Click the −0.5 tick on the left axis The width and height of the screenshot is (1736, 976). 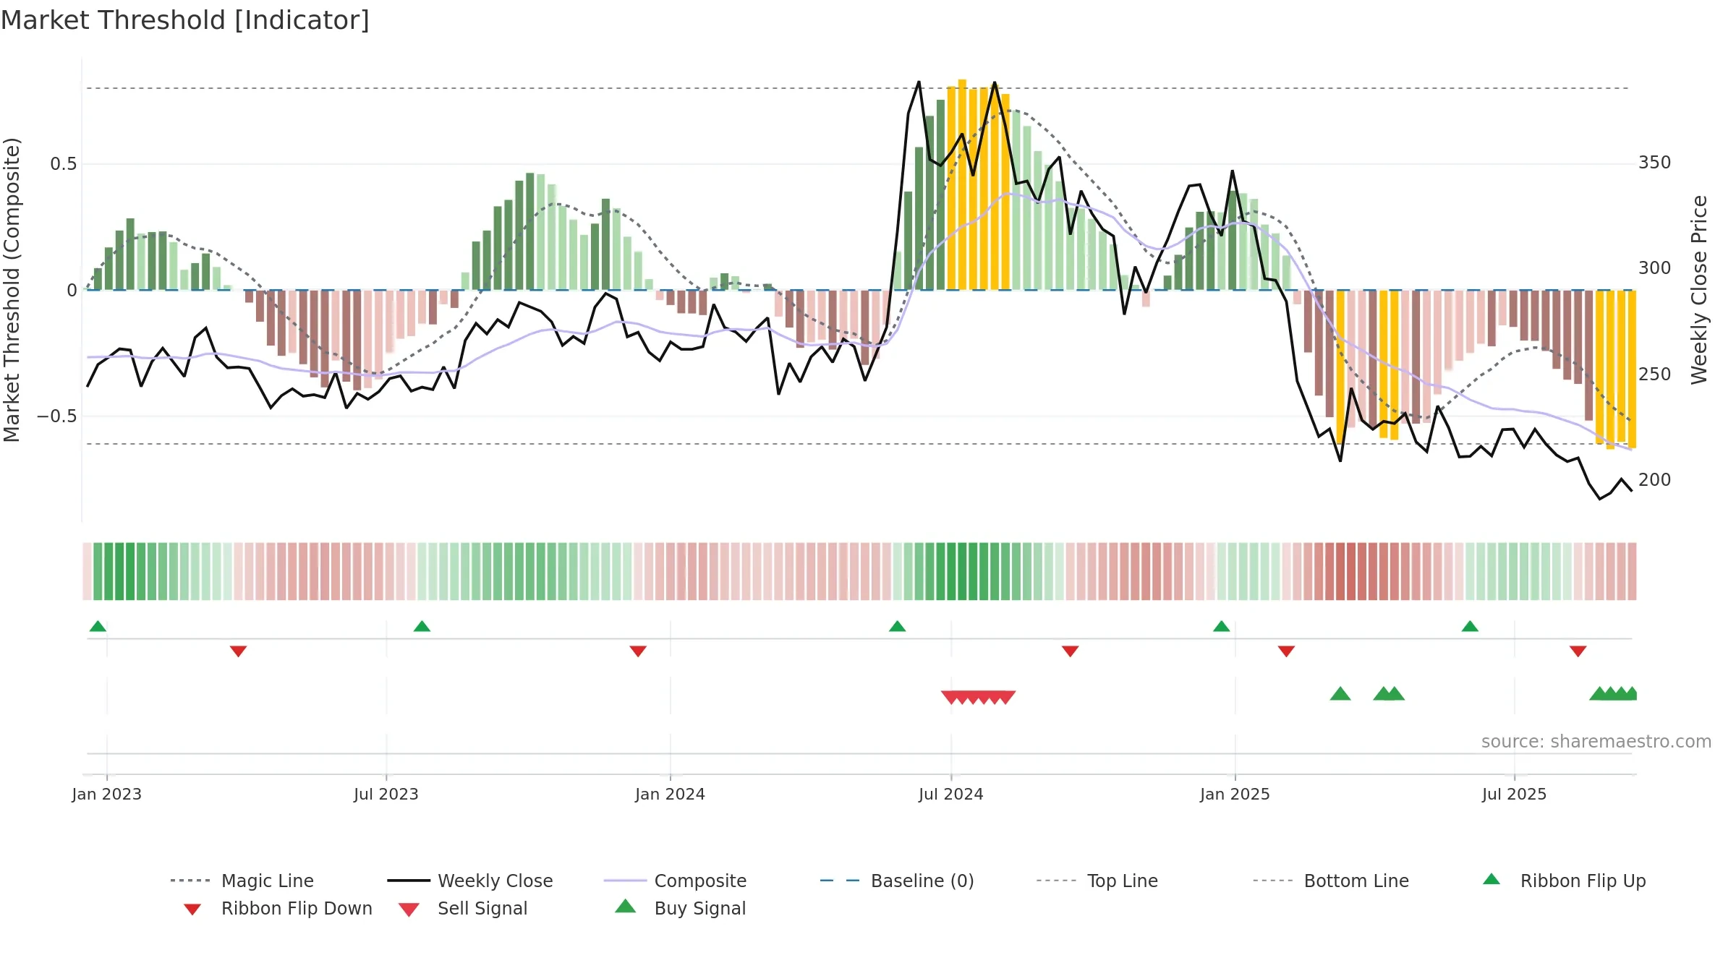(56, 416)
